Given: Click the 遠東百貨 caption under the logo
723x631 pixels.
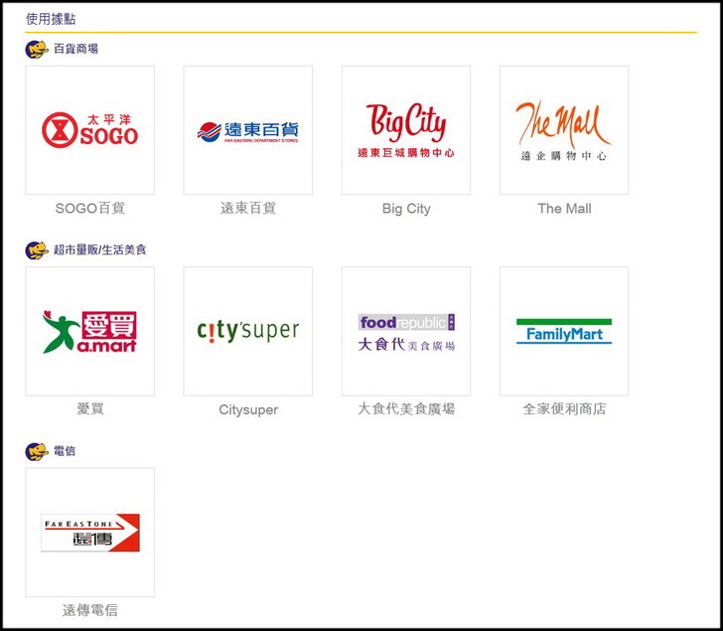Looking at the screenshot, I should click(248, 209).
